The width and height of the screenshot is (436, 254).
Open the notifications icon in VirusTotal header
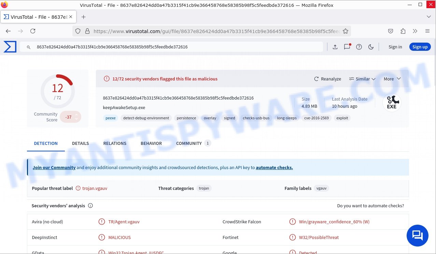point(347,47)
